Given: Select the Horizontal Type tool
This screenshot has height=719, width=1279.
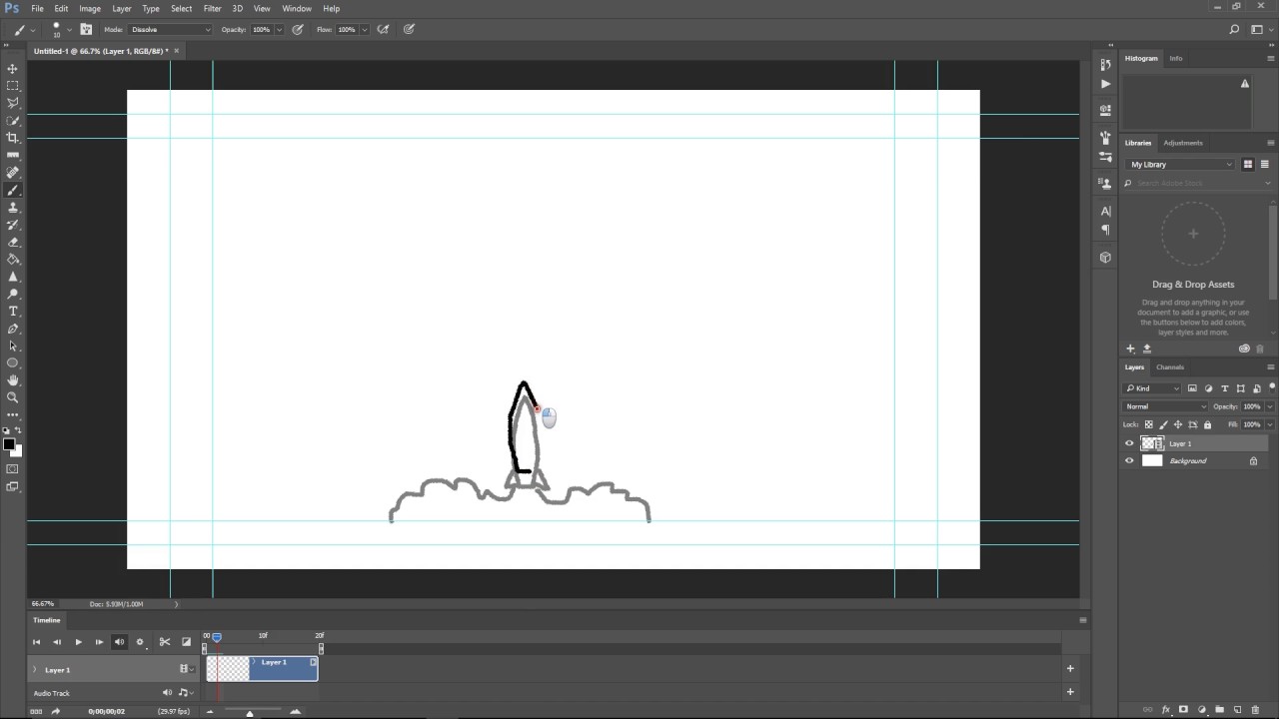Looking at the screenshot, I should [13, 312].
